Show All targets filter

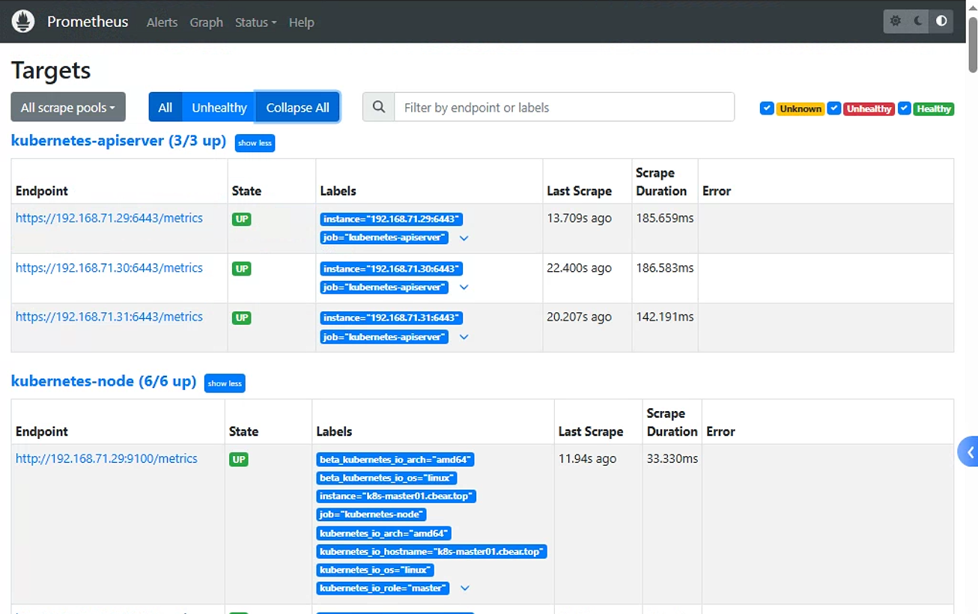coord(165,107)
